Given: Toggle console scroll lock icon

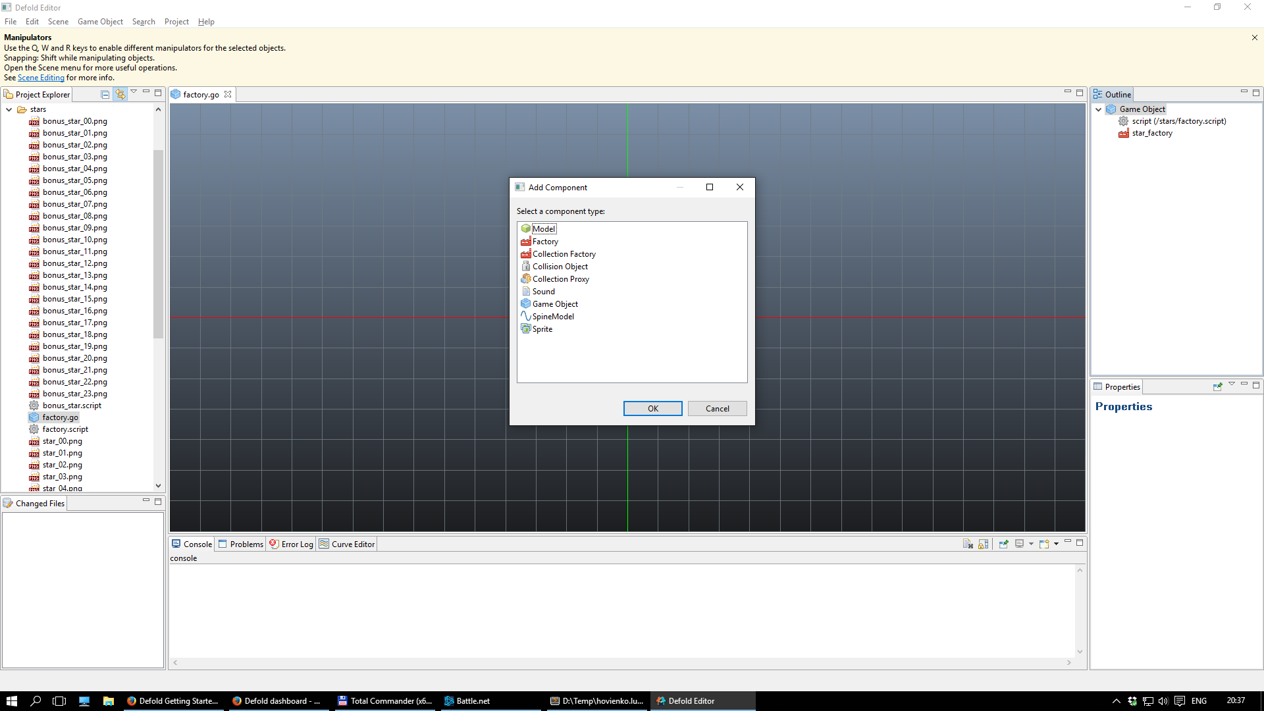Looking at the screenshot, I should click(x=983, y=544).
